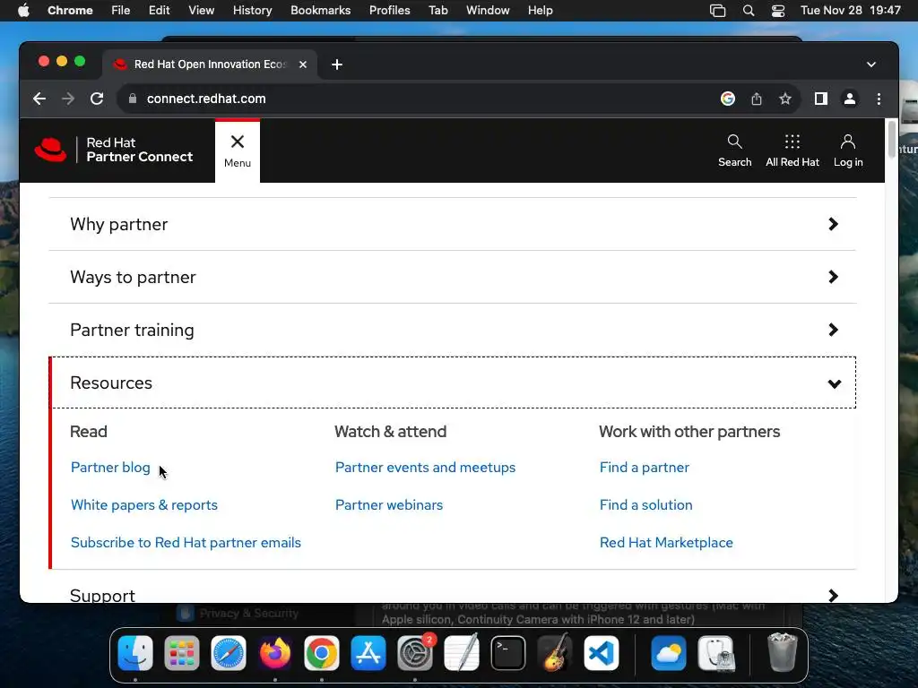Open the Chrome profile avatar icon
The image size is (918, 688).
pyautogui.click(x=850, y=99)
